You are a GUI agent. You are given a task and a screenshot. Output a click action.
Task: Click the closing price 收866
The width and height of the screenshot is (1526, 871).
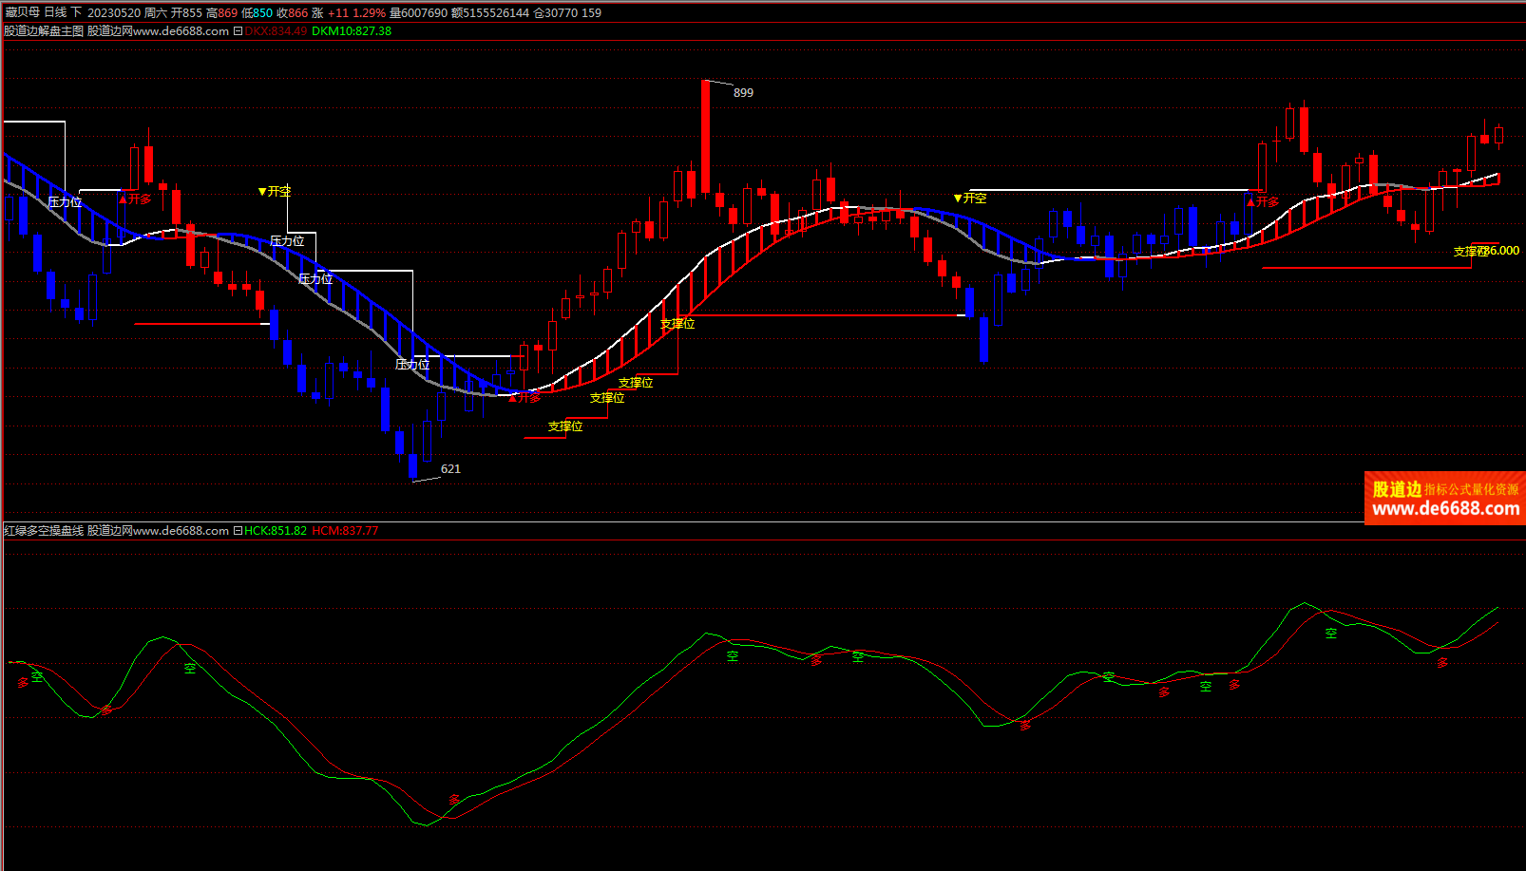(292, 13)
